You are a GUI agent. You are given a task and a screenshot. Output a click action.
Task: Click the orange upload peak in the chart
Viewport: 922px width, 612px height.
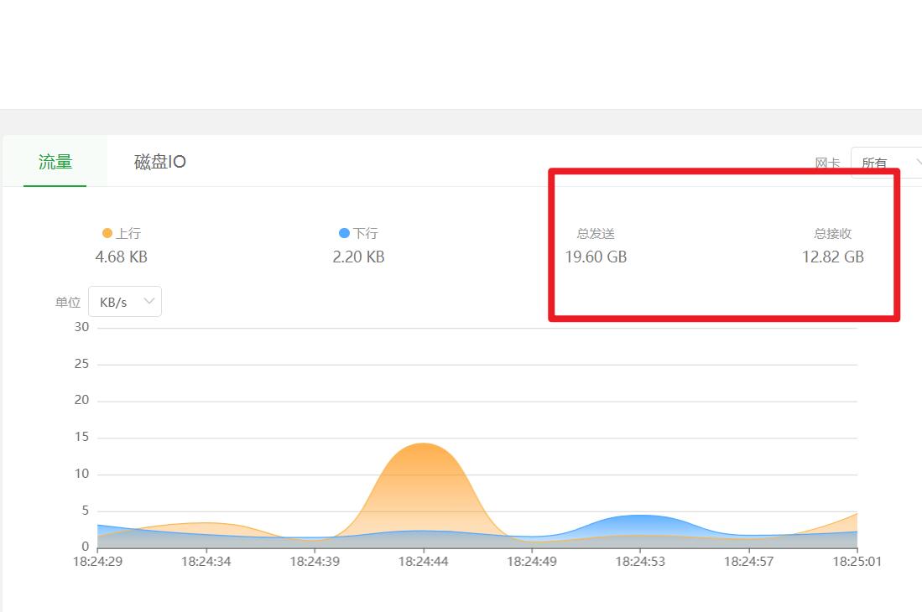[x=424, y=444]
